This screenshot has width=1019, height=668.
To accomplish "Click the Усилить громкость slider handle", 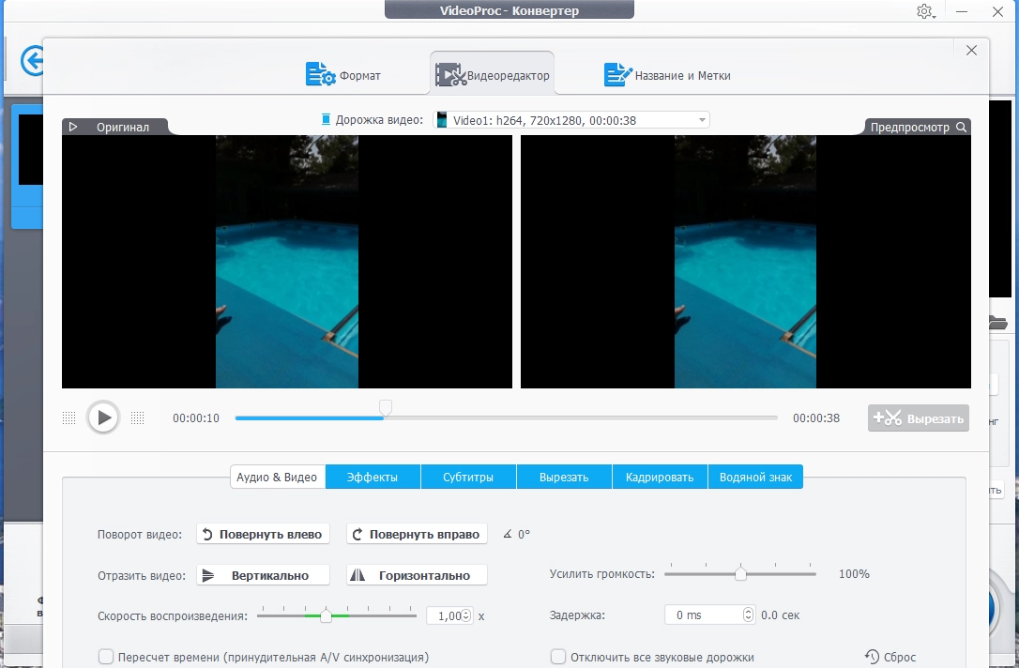I will coord(740,573).
